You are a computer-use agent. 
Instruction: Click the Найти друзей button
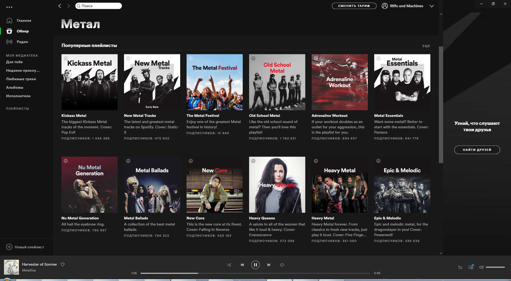click(x=477, y=150)
